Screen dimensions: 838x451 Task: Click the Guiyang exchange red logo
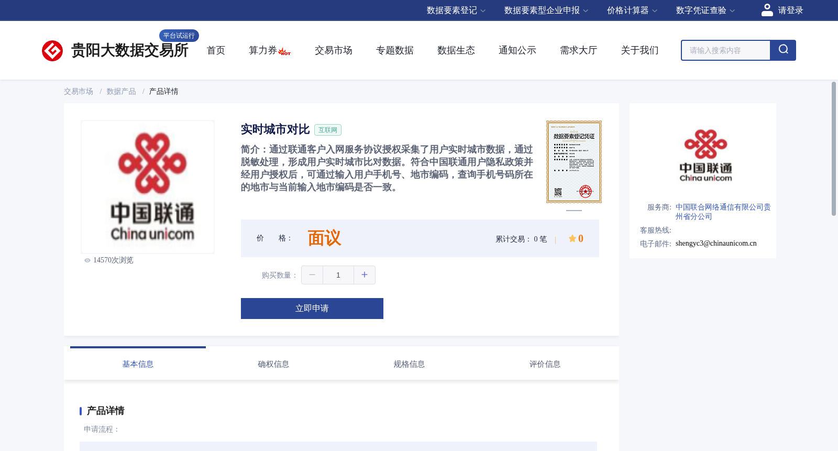tap(52, 51)
